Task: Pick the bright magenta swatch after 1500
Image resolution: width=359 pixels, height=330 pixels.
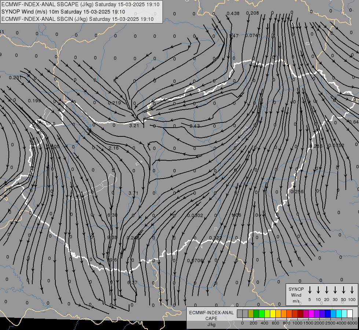Action: 311,313
